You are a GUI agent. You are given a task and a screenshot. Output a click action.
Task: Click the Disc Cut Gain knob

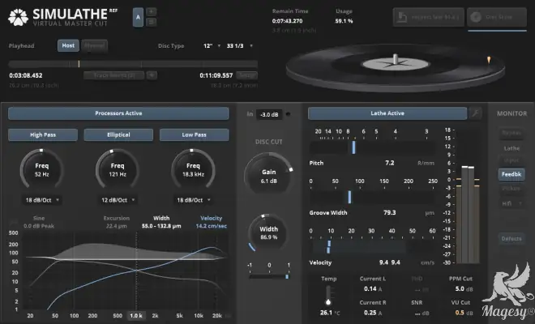click(269, 176)
